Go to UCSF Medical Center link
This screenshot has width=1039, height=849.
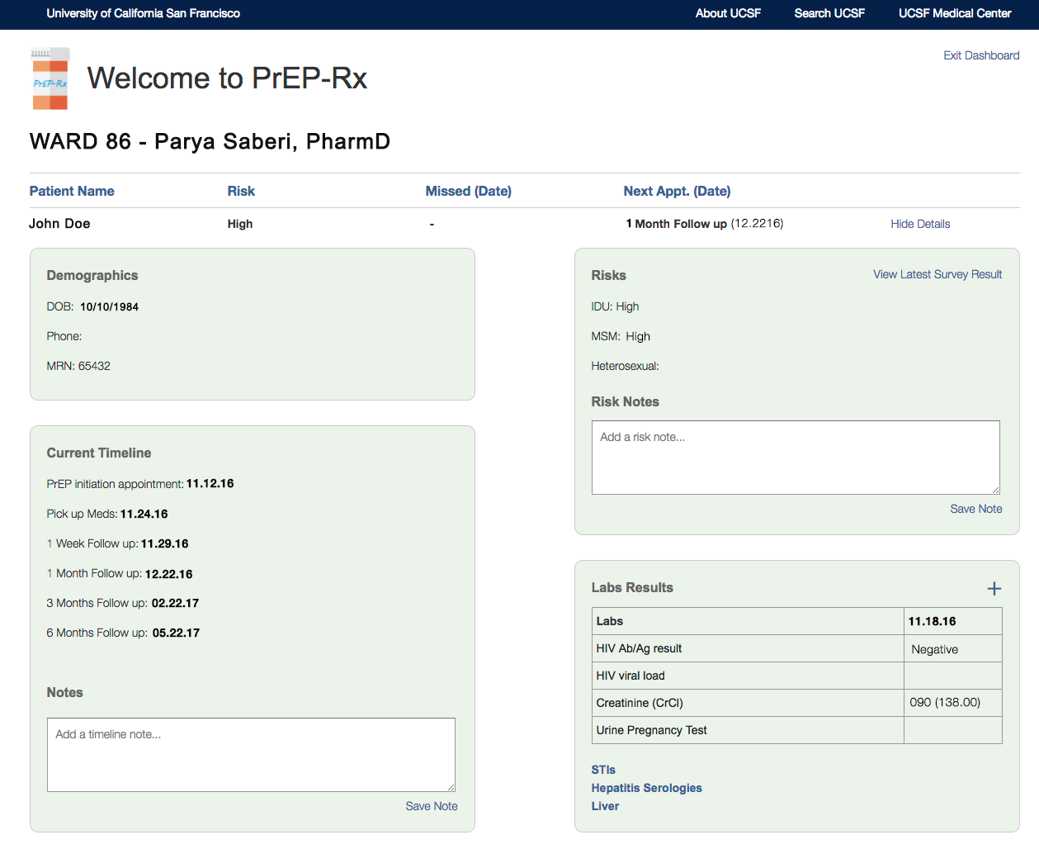pyautogui.click(x=954, y=13)
